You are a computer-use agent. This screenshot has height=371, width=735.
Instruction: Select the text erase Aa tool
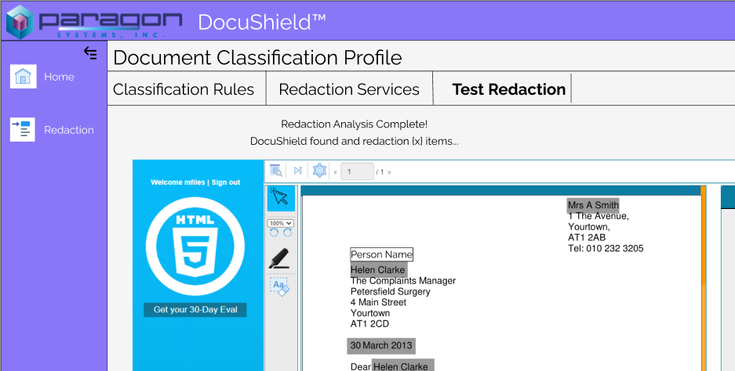(279, 286)
